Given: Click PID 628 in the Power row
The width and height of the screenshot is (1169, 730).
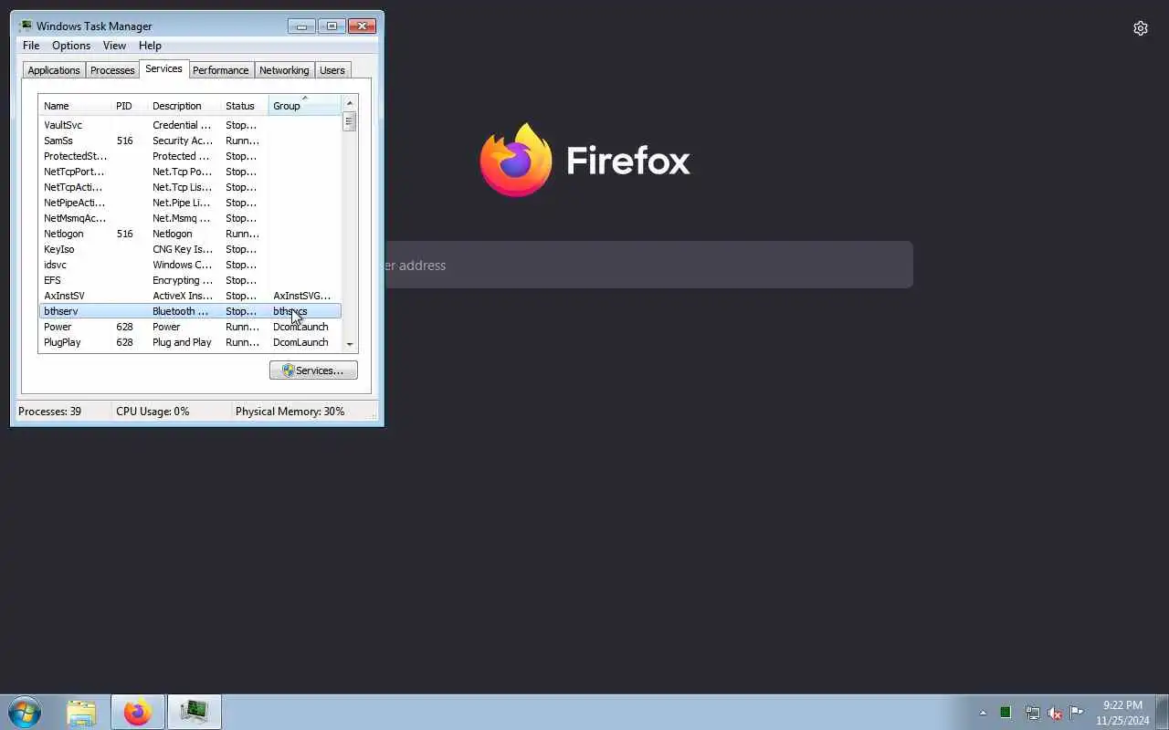Looking at the screenshot, I should [x=124, y=327].
